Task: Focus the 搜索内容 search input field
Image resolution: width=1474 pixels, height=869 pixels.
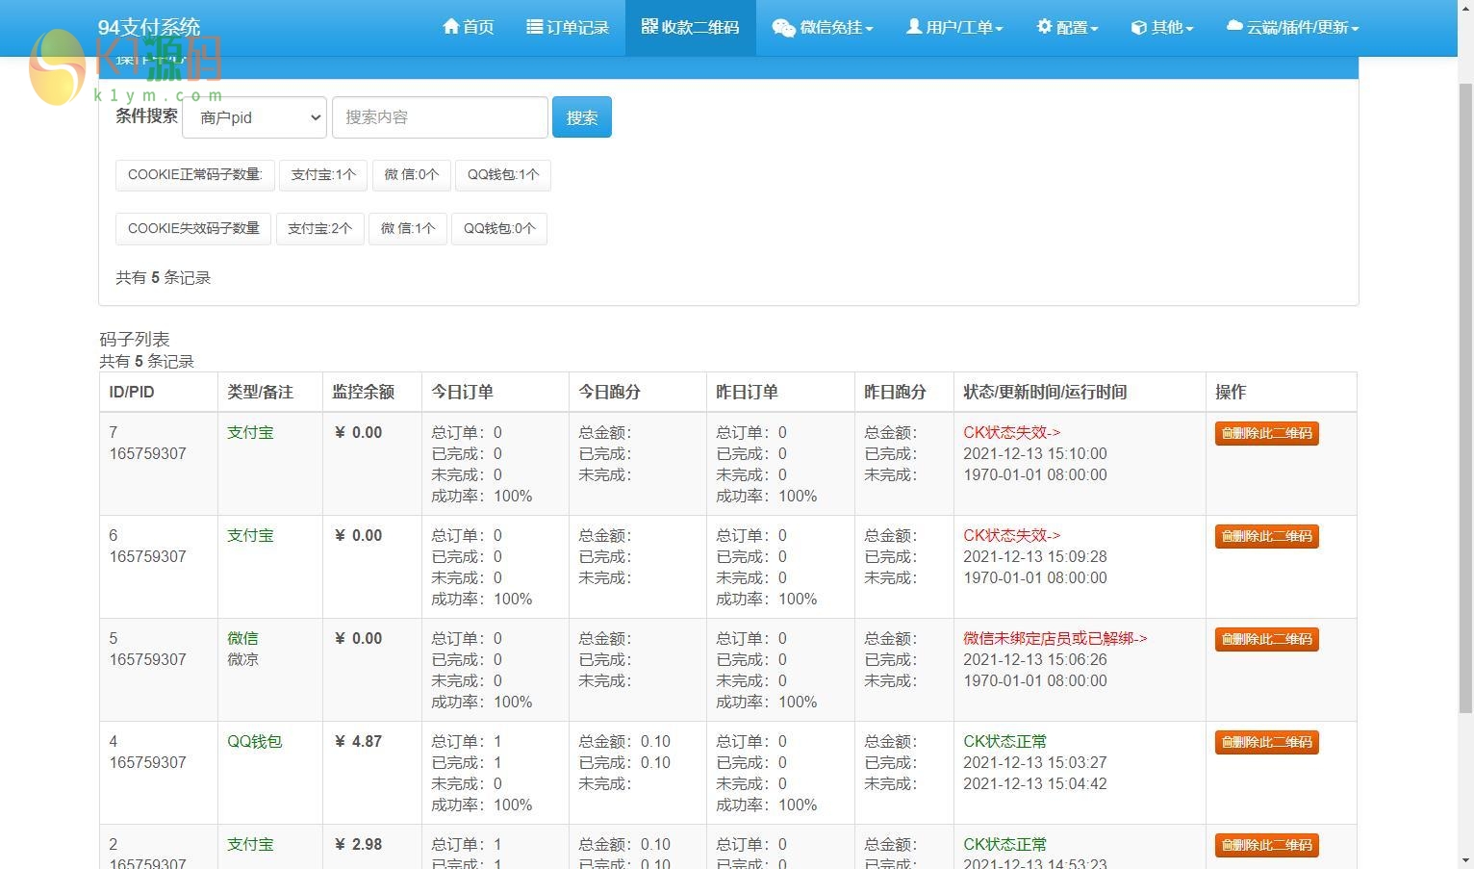Action: [x=440, y=117]
